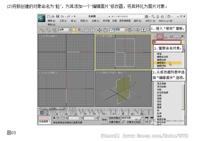Click the search field expand arrow
The height and width of the screenshot is (141, 197).
pyautogui.click(x=109, y=16)
